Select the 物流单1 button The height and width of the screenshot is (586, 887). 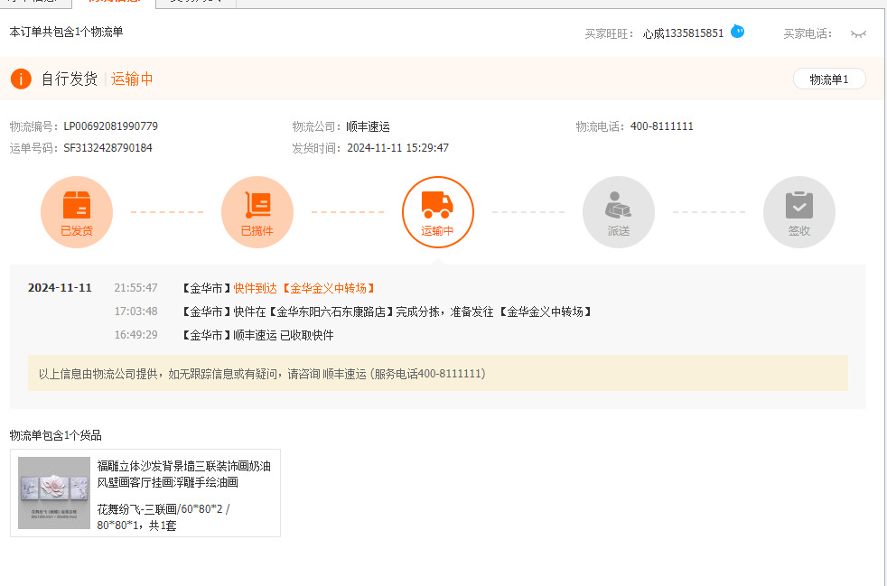[829, 79]
